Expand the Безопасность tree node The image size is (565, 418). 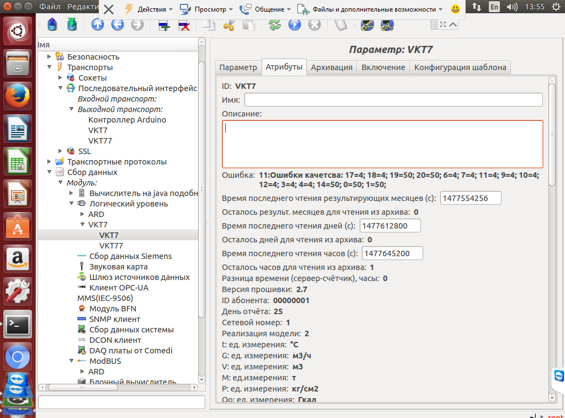point(50,57)
